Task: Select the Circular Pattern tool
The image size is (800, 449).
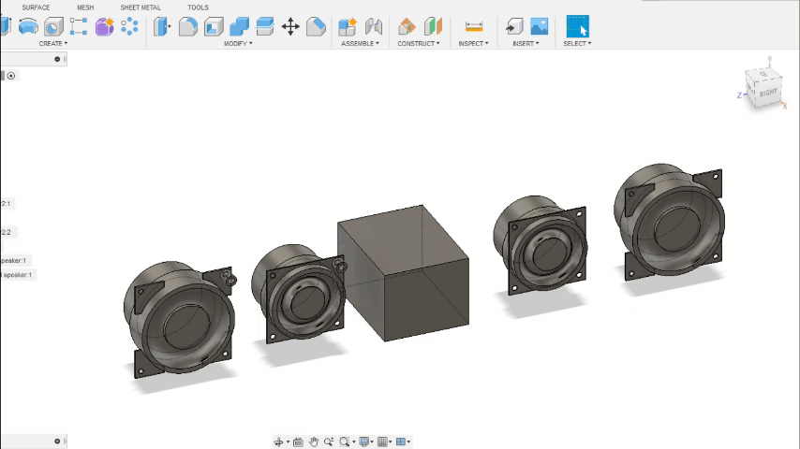Action: pyautogui.click(x=129, y=26)
